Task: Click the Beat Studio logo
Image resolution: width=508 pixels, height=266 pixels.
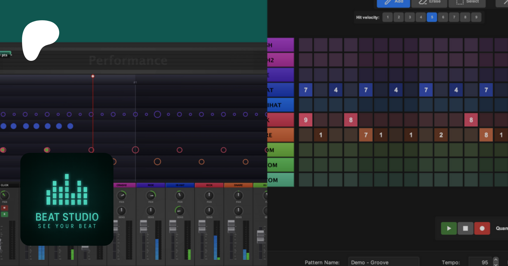Action: [67, 199]
